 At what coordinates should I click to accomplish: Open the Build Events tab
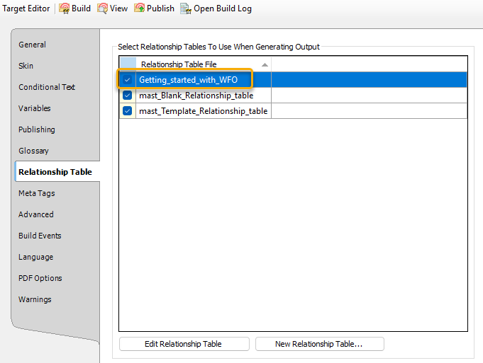click(x=40, y=236)
